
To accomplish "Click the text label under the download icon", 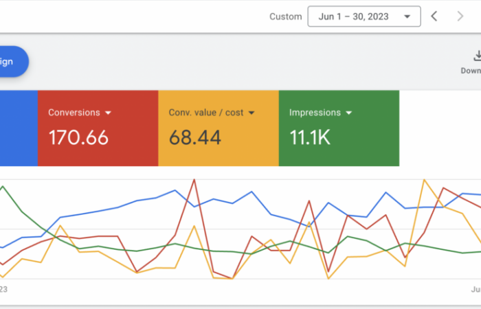I will (x=471, y=71).
